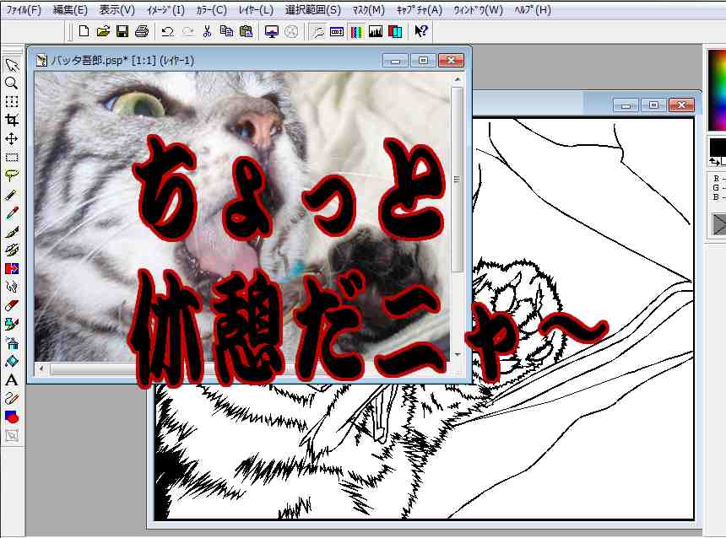Screen dimensions: 726x538
Task: Select the Zoom magnifier tool
Action: coord(12,83)
